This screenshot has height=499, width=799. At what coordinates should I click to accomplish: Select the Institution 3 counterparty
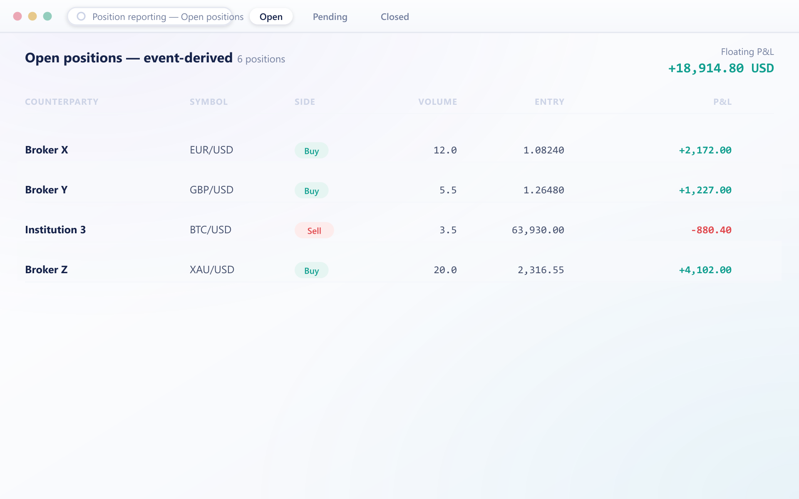(55, 230)
